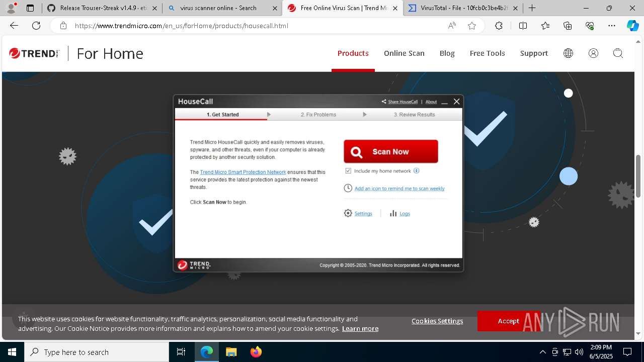Click the HouseCall Settings gear icon
The height and width of the screenshot is (362, 644).
pyautogui.click(x=348, y=213)
